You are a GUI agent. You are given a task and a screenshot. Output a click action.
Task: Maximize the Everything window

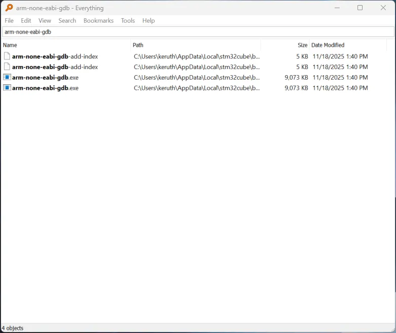(x=360, y=8)
